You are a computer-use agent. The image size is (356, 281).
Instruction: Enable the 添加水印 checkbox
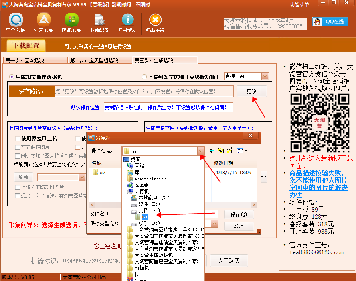[x=17, y=196]
